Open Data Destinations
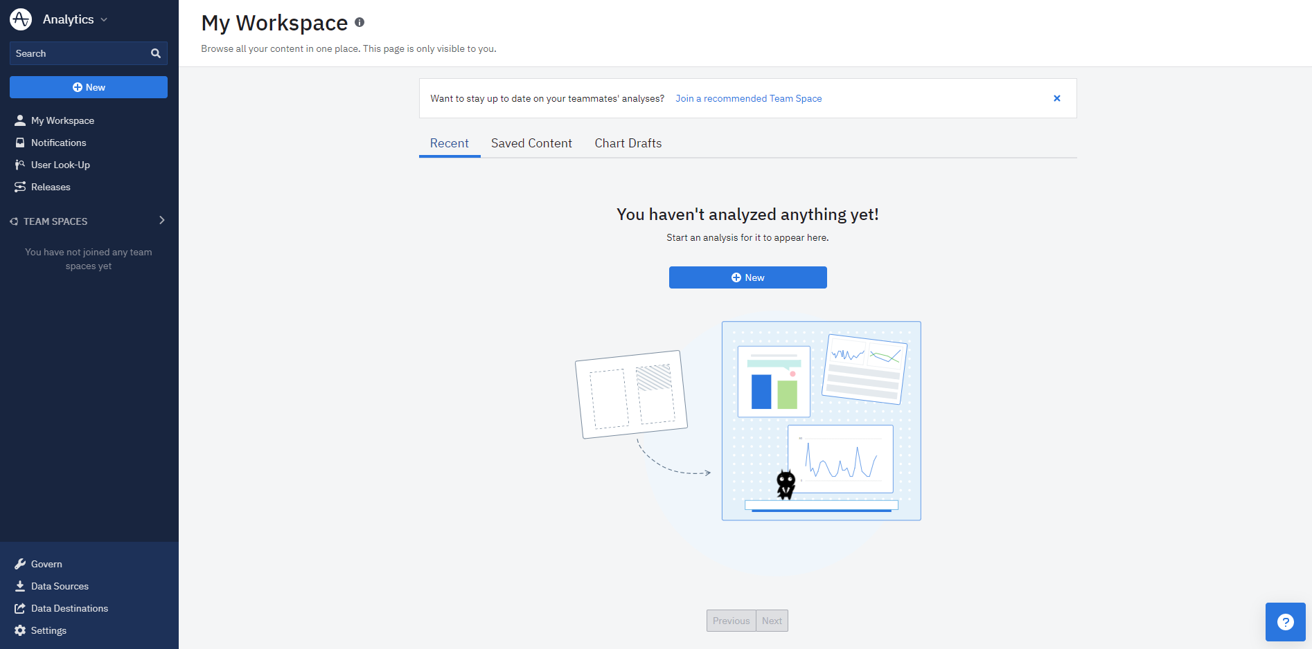The width and height of the screenshot is (1312, 649). pyautogui.click(x=69, y=608)
